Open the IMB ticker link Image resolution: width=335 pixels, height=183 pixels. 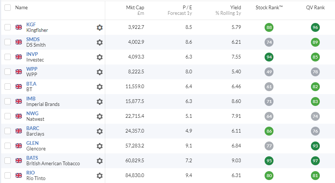31,99
